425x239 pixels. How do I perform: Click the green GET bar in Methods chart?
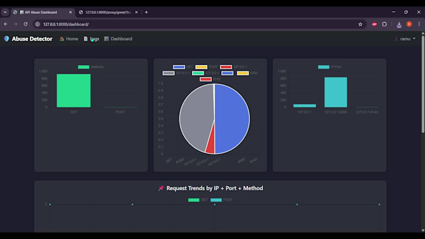[74, 90]
